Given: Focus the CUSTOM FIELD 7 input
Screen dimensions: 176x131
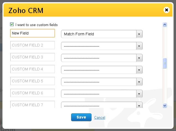Looking at the screenshot, I should pos(32,104).
